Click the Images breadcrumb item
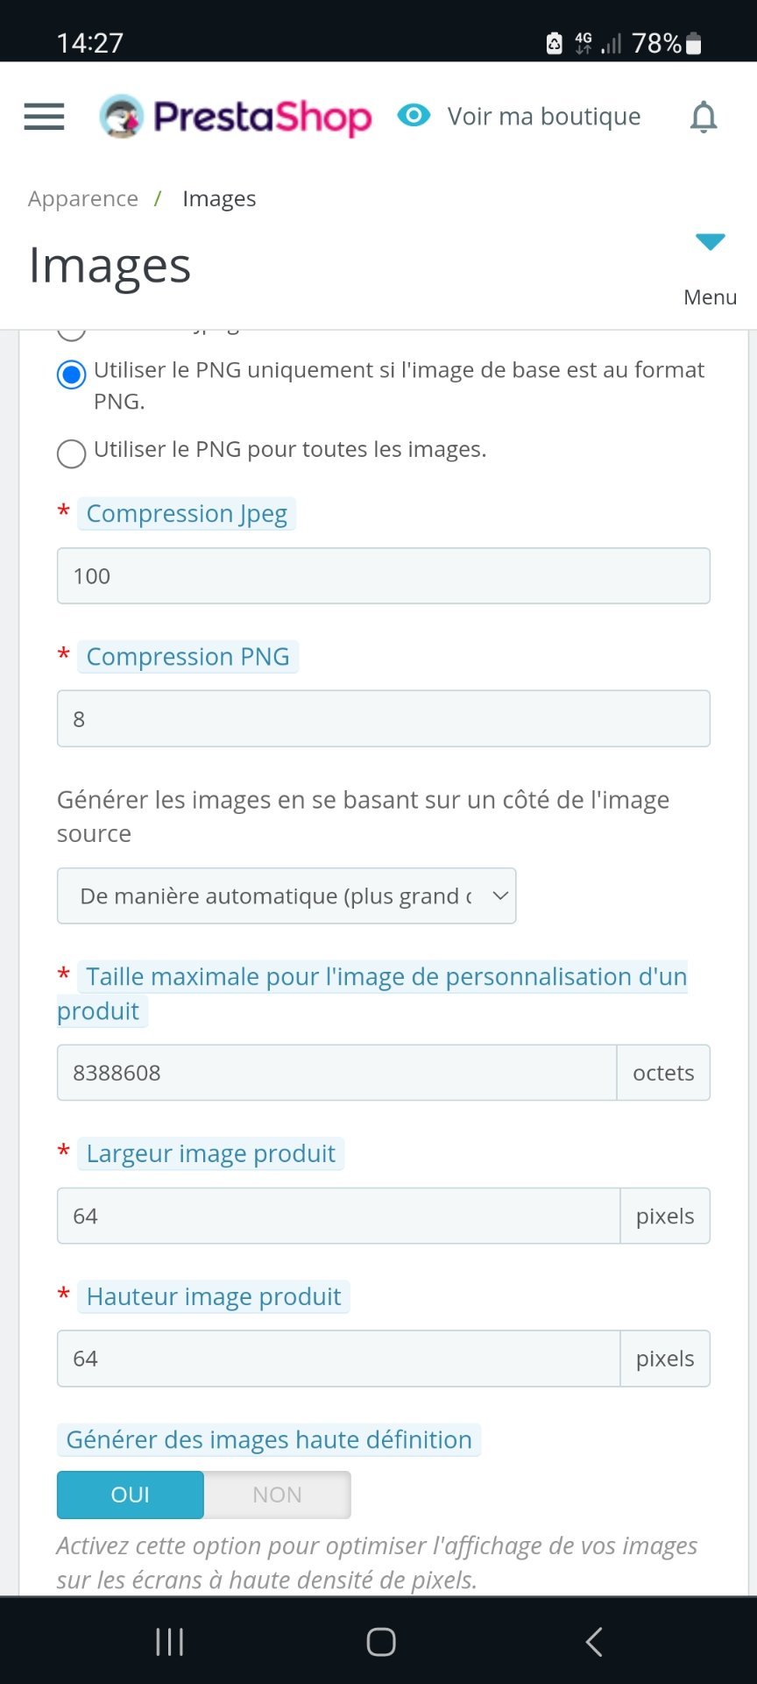Screen dimensions: 757x1684 [x=219, y=199]
